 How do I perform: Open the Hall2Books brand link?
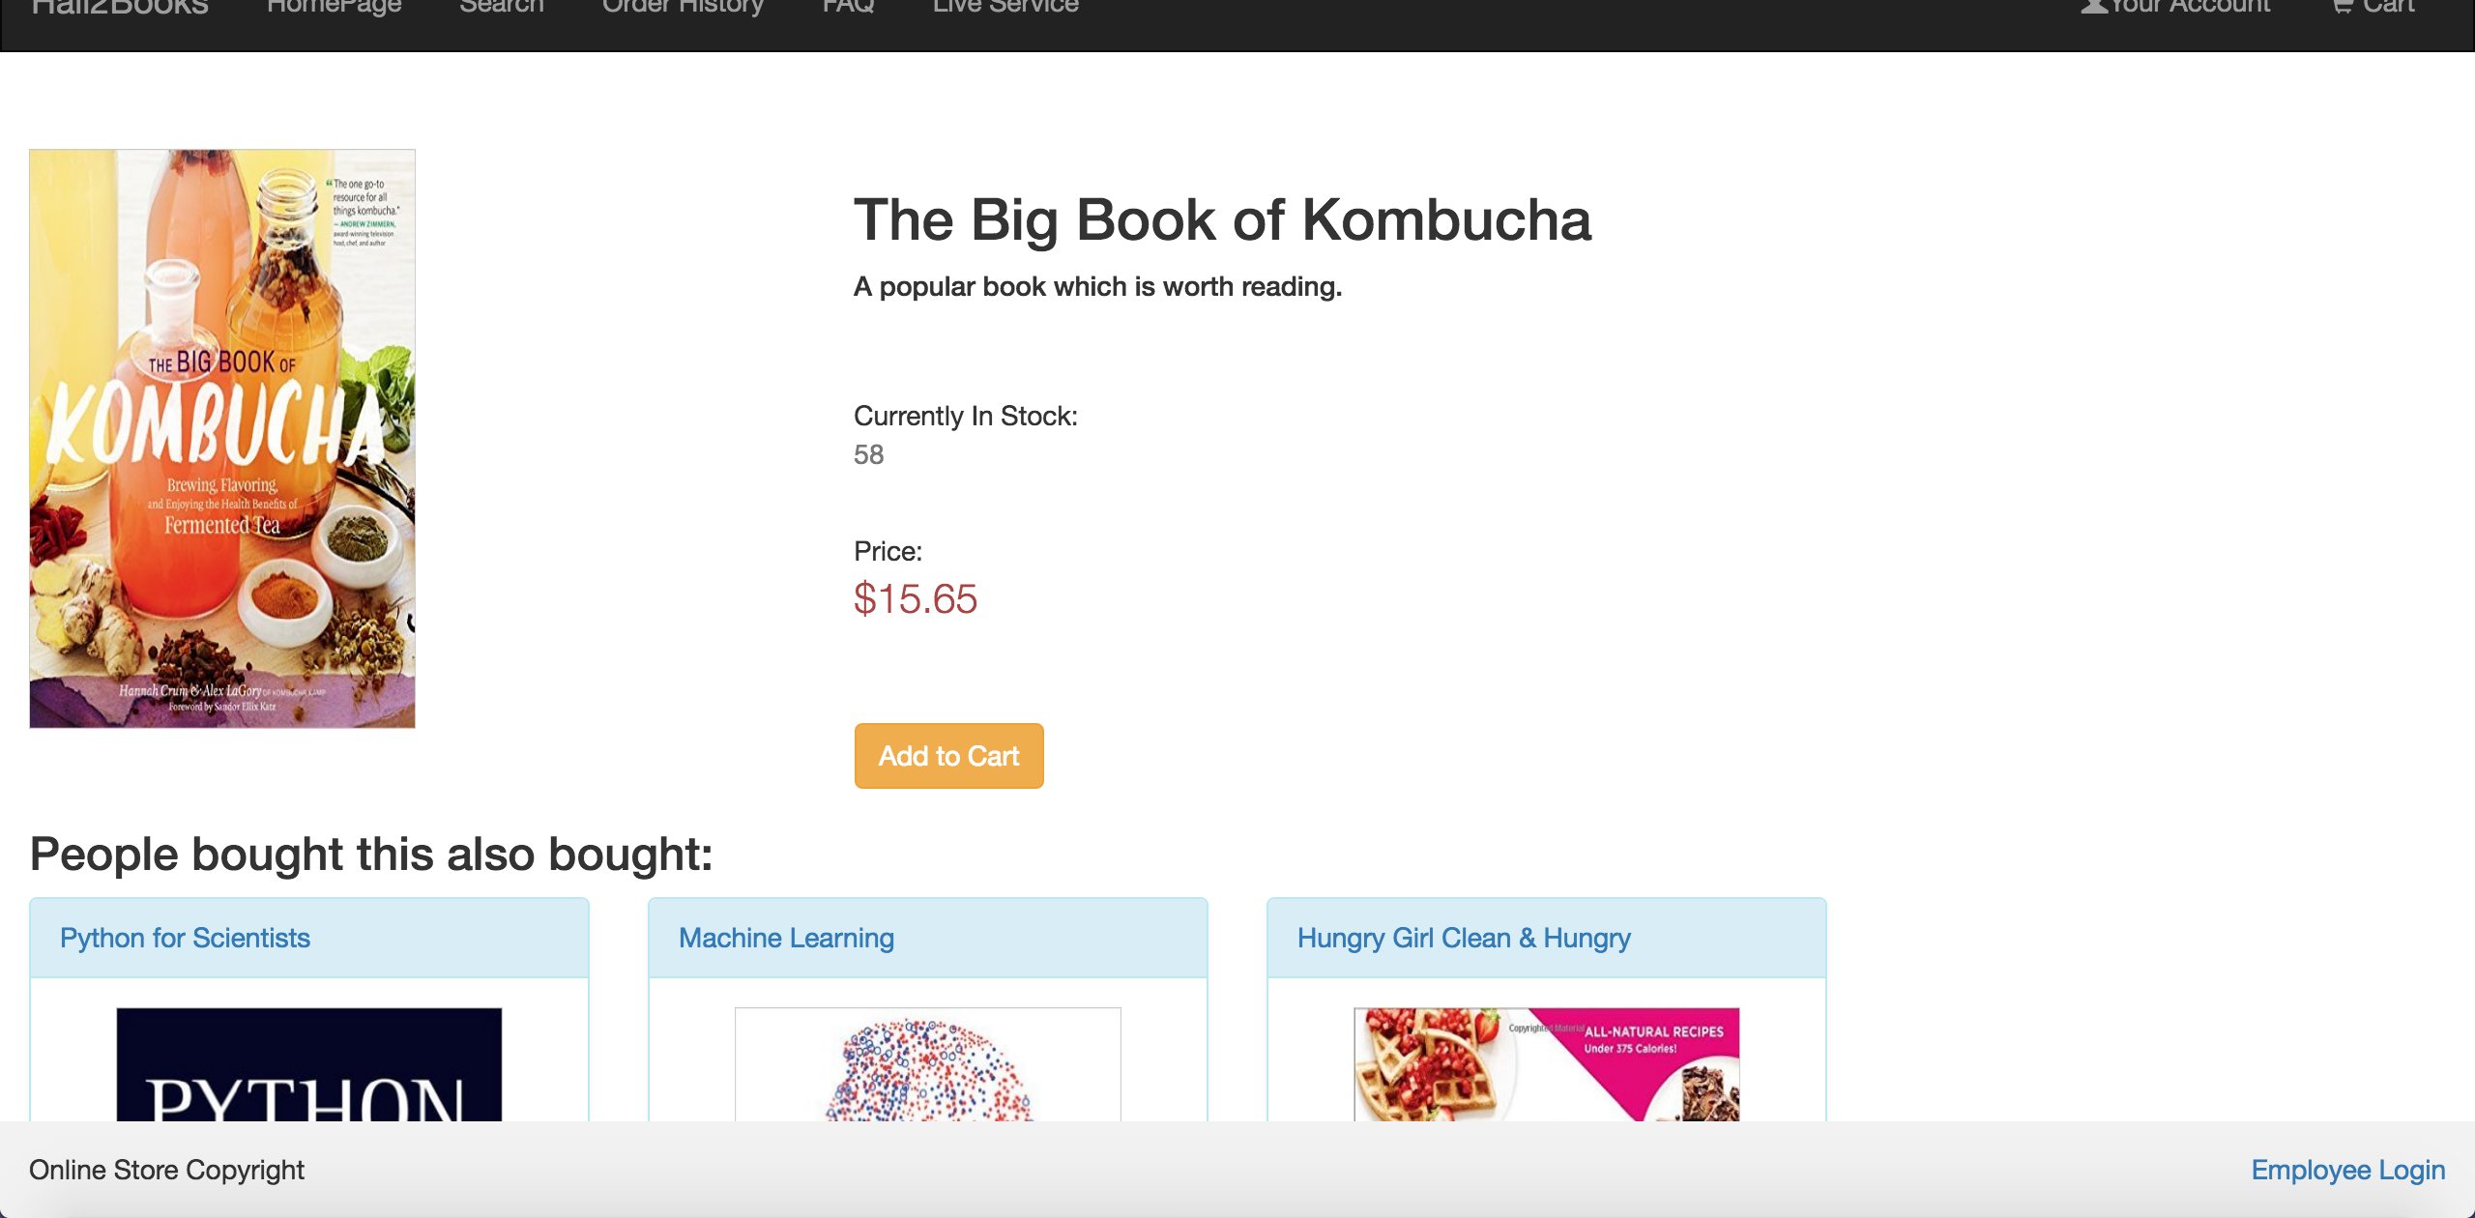120,8
